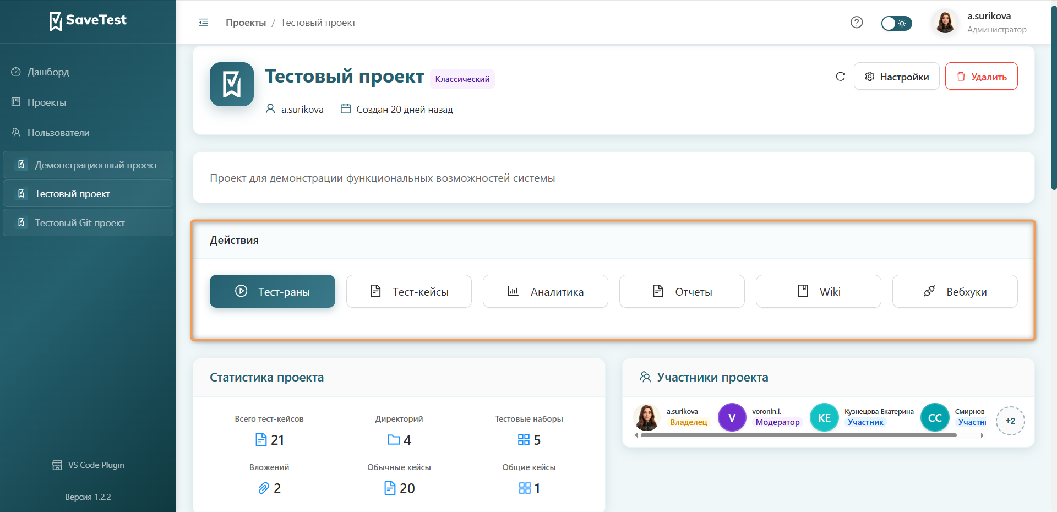Image resolution: width=1057 pixels, height=512 pixels.
Task: Click total test cases document icon
Action: (x=261, y=440)
